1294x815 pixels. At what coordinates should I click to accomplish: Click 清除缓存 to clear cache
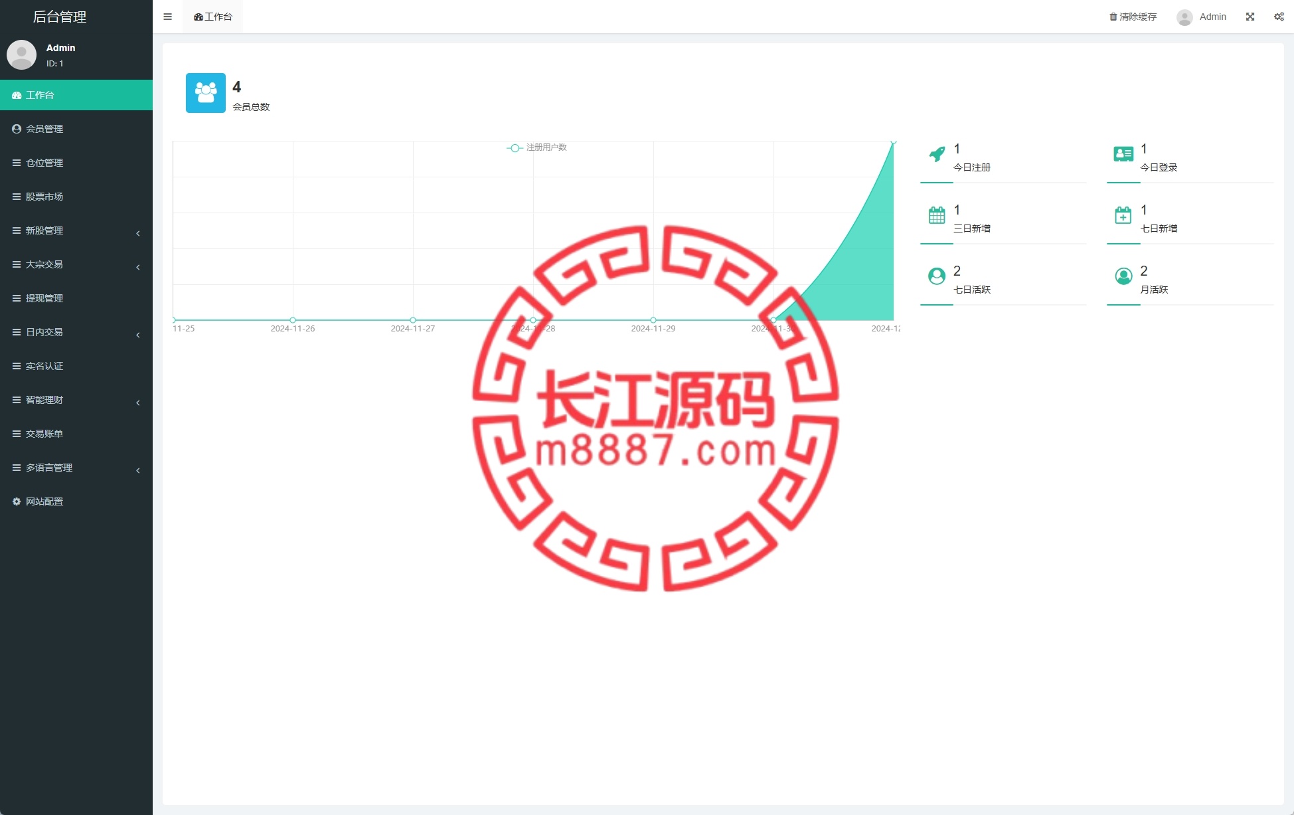coord(1133,17)
